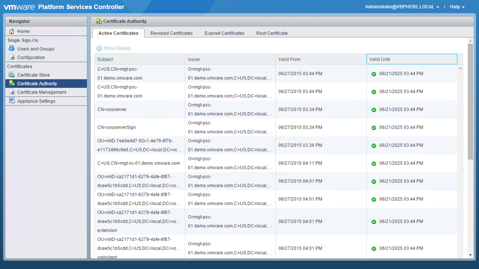479x269 pixels.
Task: Sort by the Subject column header
Action: pos(140,59)
